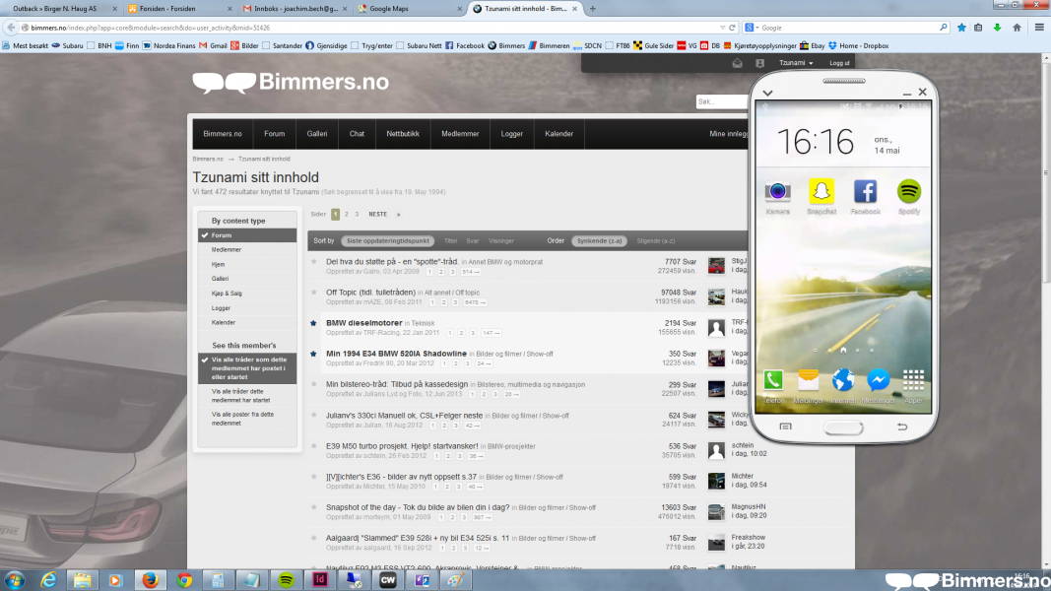
Task: Open the Google search engine dropdown
Action: pos(752,28)
